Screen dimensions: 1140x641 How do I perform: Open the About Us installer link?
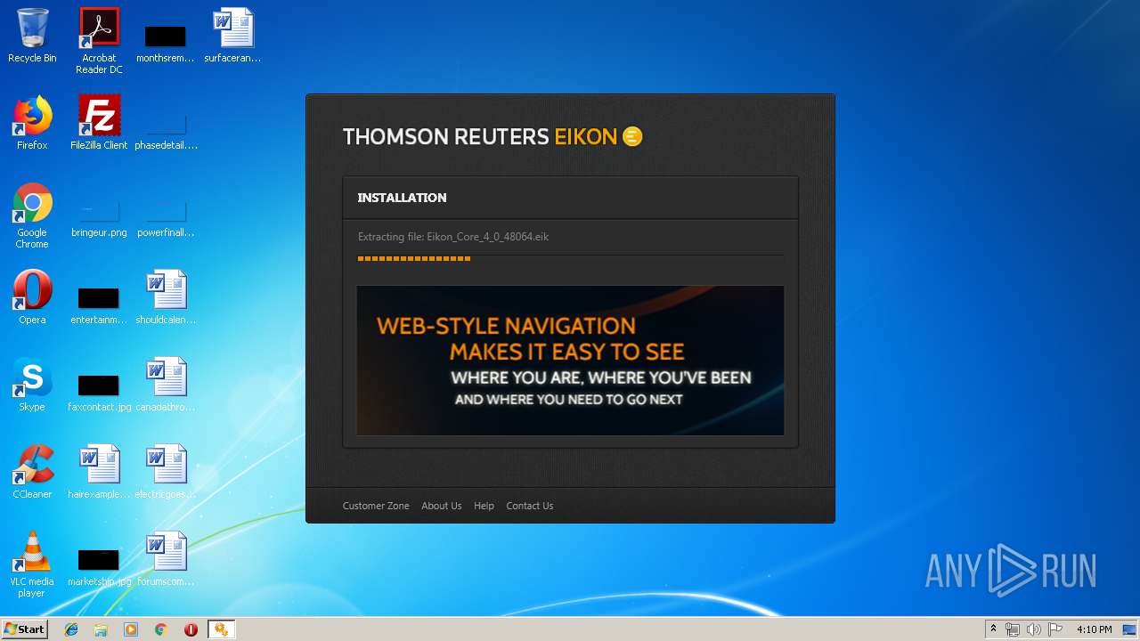(442, 506)
